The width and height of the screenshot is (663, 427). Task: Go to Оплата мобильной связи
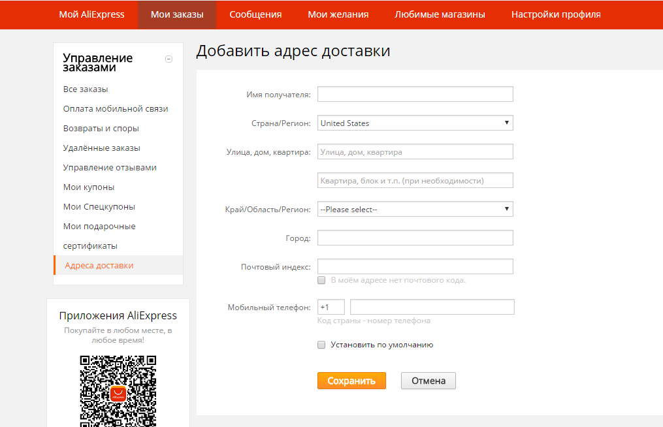[x=116, y=108]
